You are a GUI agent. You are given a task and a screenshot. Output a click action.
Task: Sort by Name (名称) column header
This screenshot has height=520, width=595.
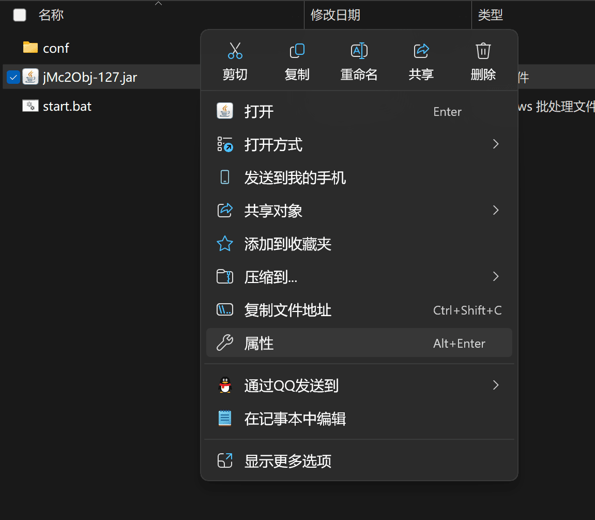coord(51,15)
